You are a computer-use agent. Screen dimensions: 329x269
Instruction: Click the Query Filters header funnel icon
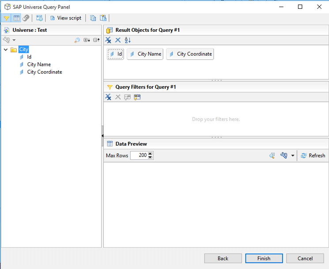pos(110,87)
